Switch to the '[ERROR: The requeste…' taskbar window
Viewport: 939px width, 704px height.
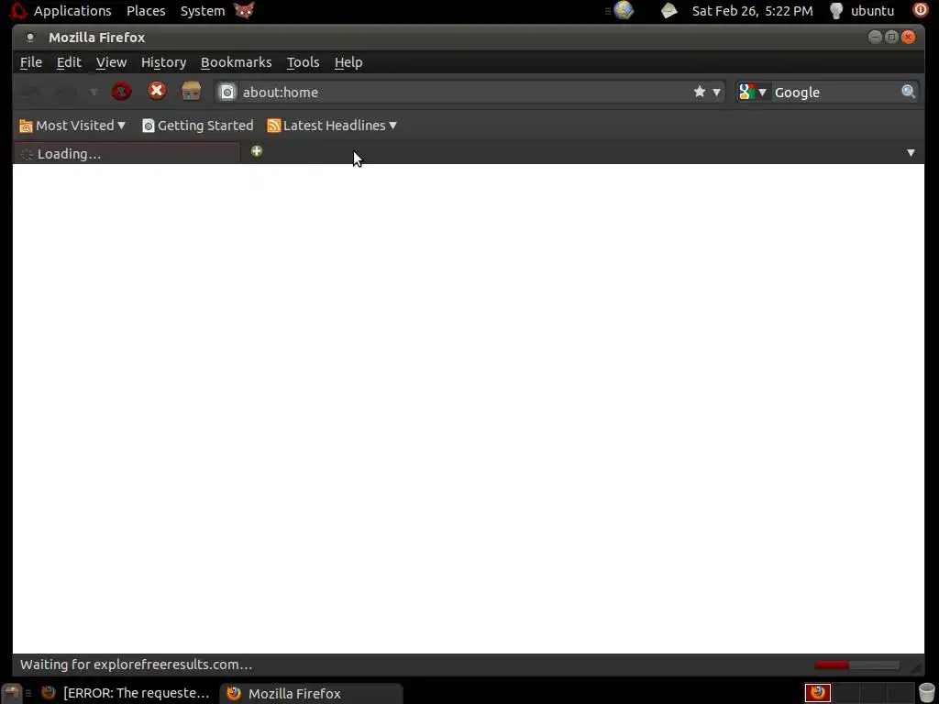pos(126,693)
